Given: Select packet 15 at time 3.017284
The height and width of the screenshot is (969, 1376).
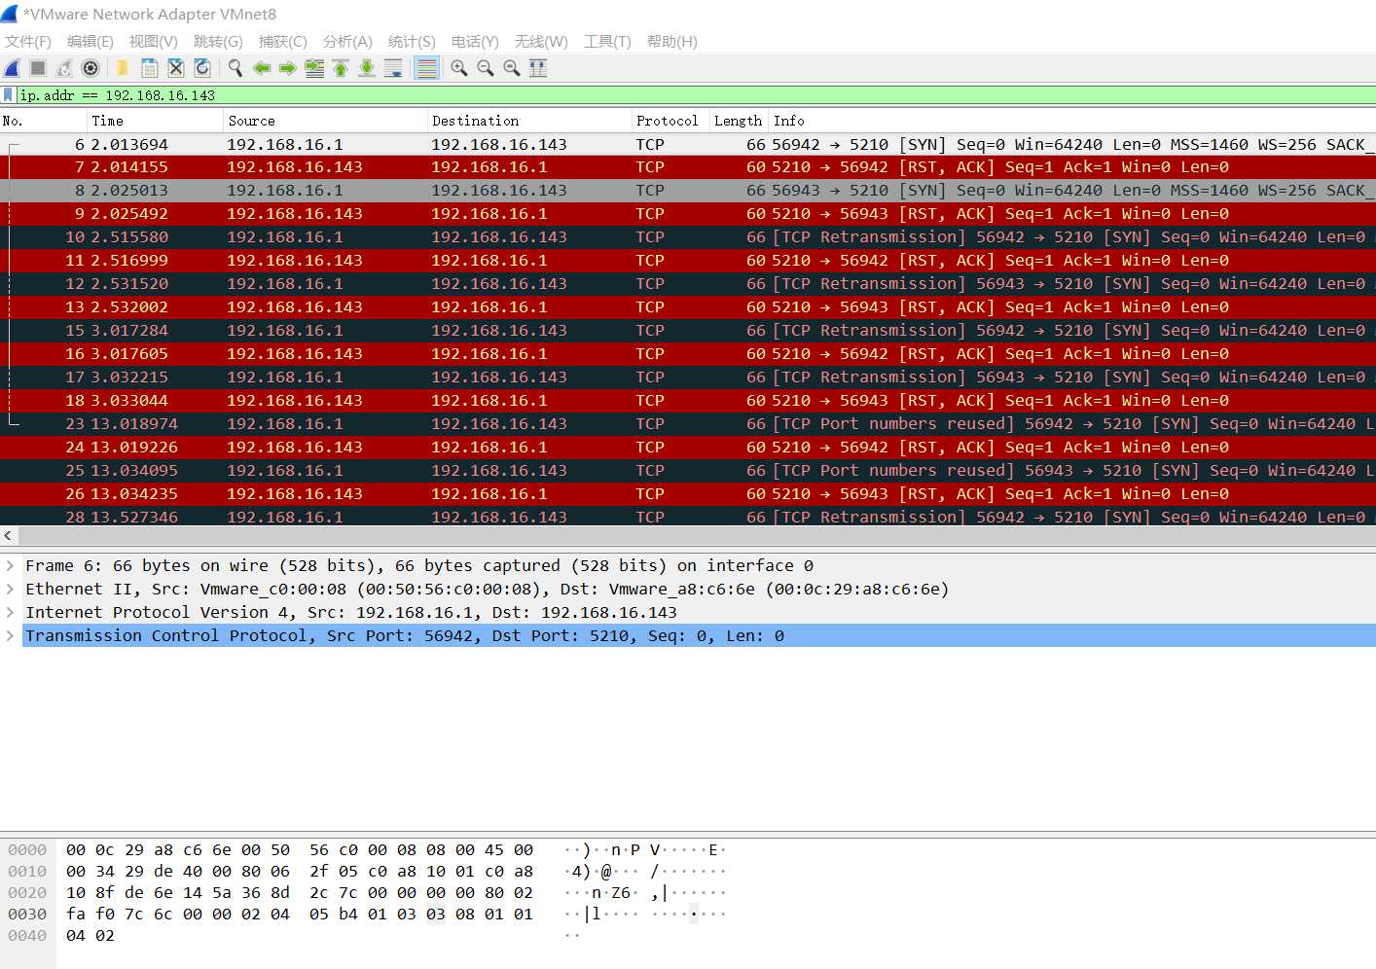Looking at the screenshot, I should (688, 331).
